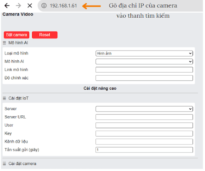Click the Loại mô hình label
The height and width of the screenshot is (171, 205).
pos(16,53)
